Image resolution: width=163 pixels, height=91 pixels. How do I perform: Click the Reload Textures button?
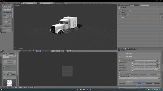[9, 61]
